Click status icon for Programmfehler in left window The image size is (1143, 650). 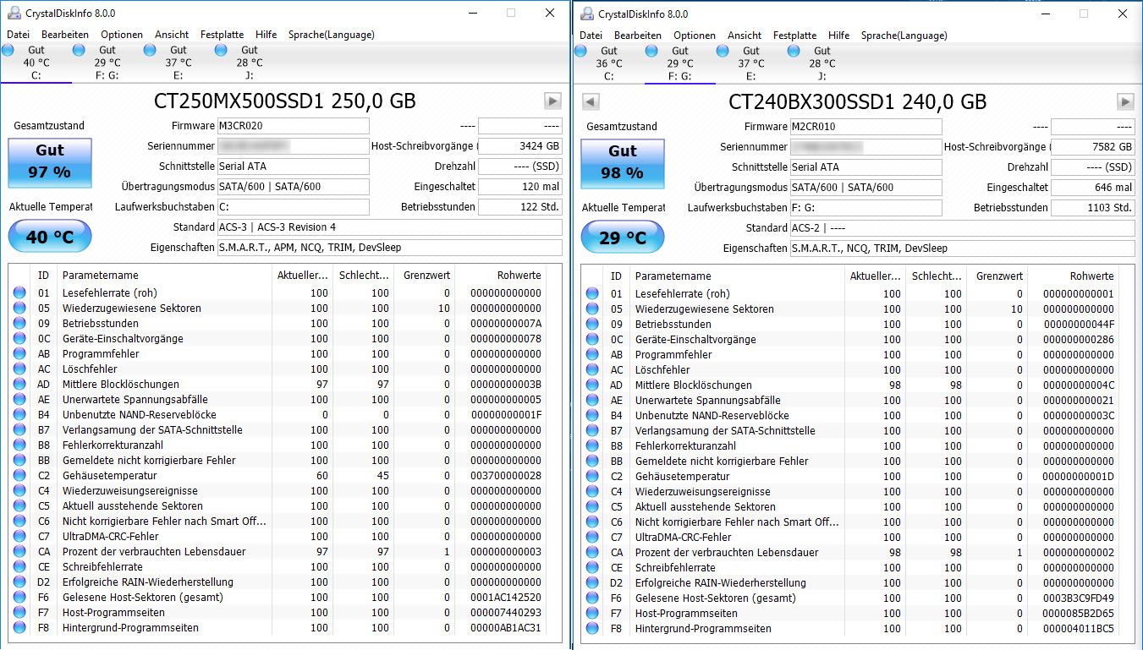[x=19, y=354]
